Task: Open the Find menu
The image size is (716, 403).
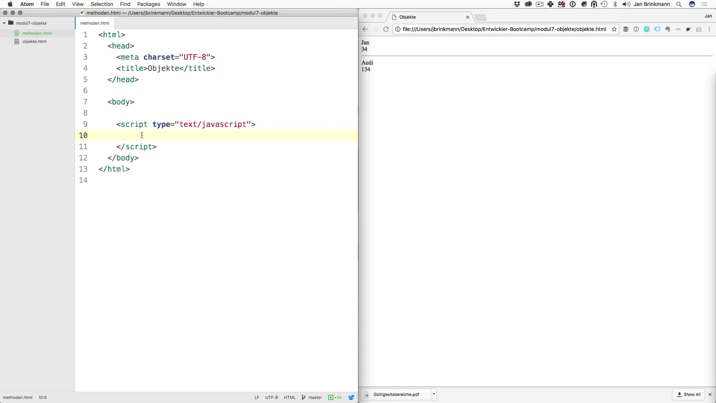Action: tap(125, 4)
